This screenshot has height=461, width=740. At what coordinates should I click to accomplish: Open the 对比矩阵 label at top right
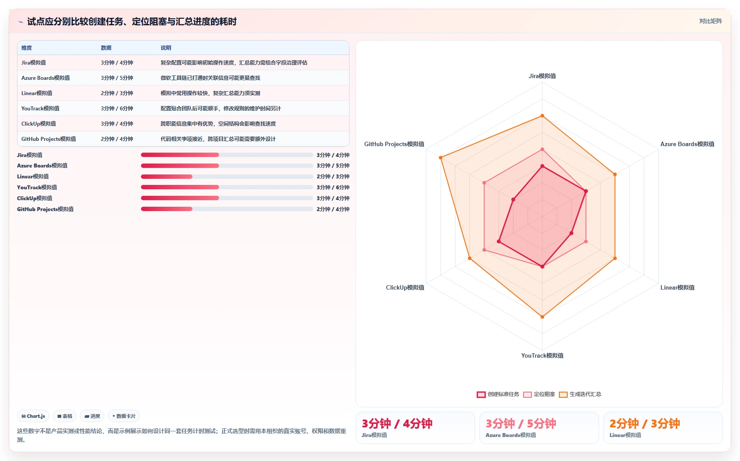pos(710,21)
